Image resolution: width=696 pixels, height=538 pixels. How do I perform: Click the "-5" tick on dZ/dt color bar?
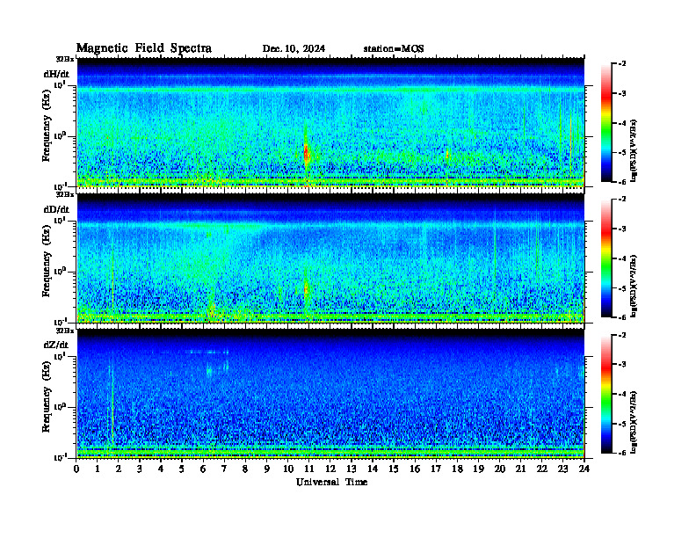tap(622, 424)
